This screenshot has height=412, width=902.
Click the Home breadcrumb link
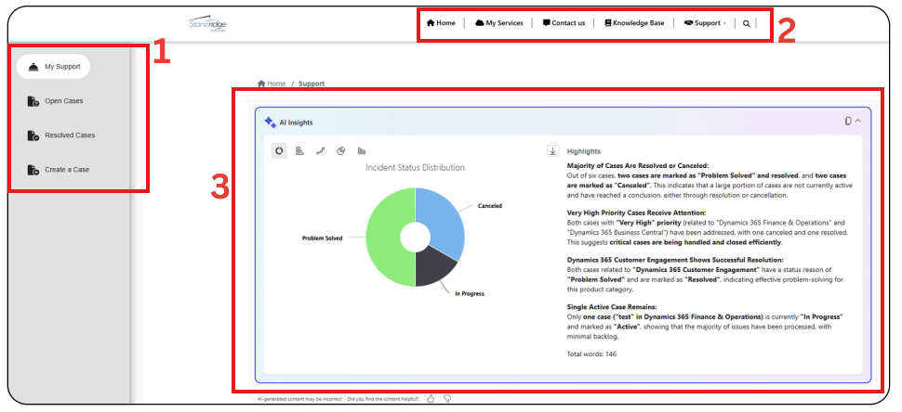272,84
